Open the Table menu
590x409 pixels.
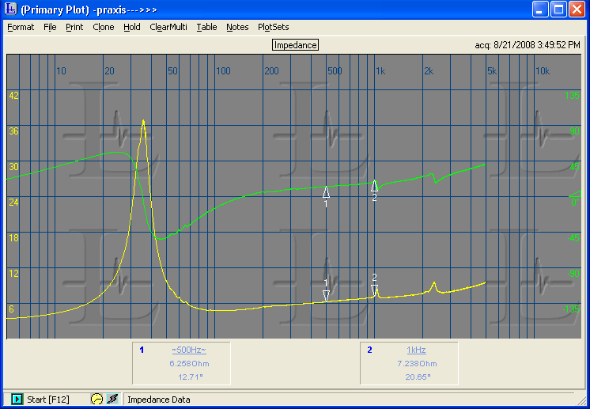207,27
